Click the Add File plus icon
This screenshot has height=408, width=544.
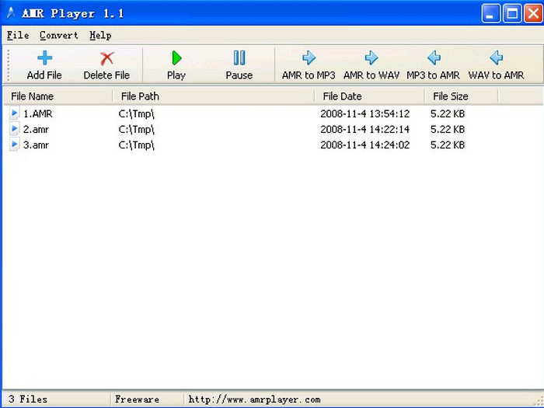click(x=44, y=58)
